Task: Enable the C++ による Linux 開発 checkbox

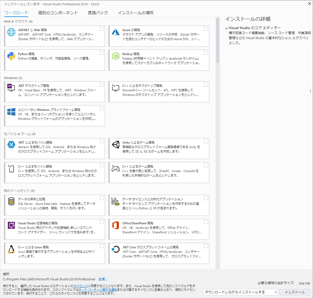Action: click(x=102, y=246)
